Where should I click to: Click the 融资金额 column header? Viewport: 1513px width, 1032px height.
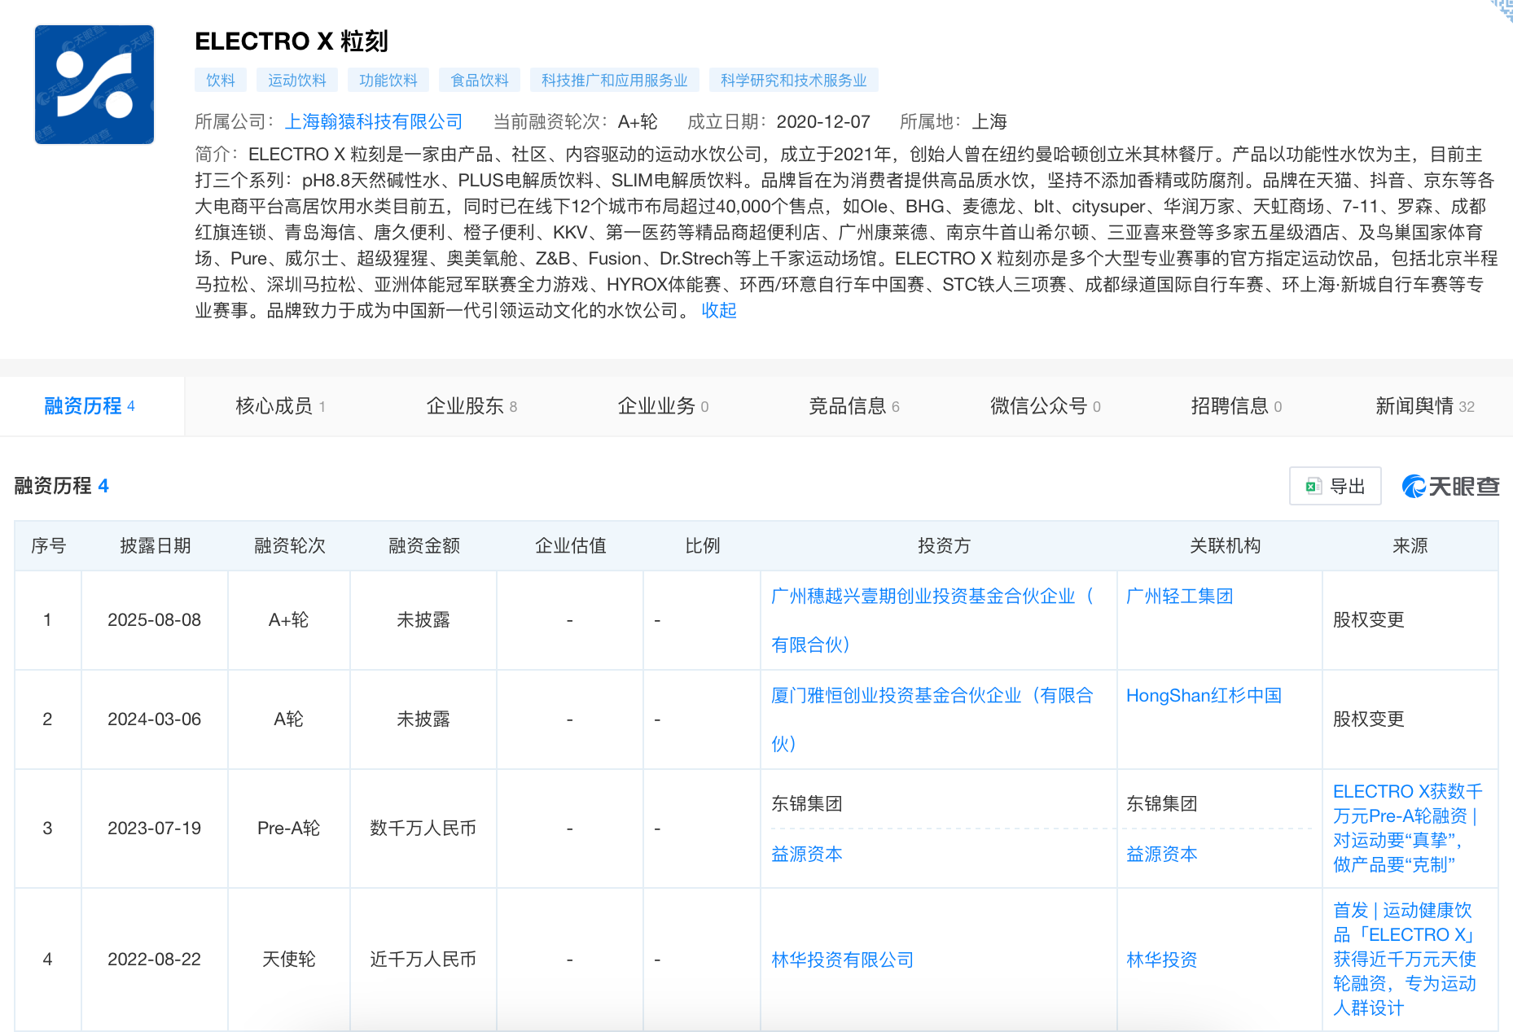point(424,546)
